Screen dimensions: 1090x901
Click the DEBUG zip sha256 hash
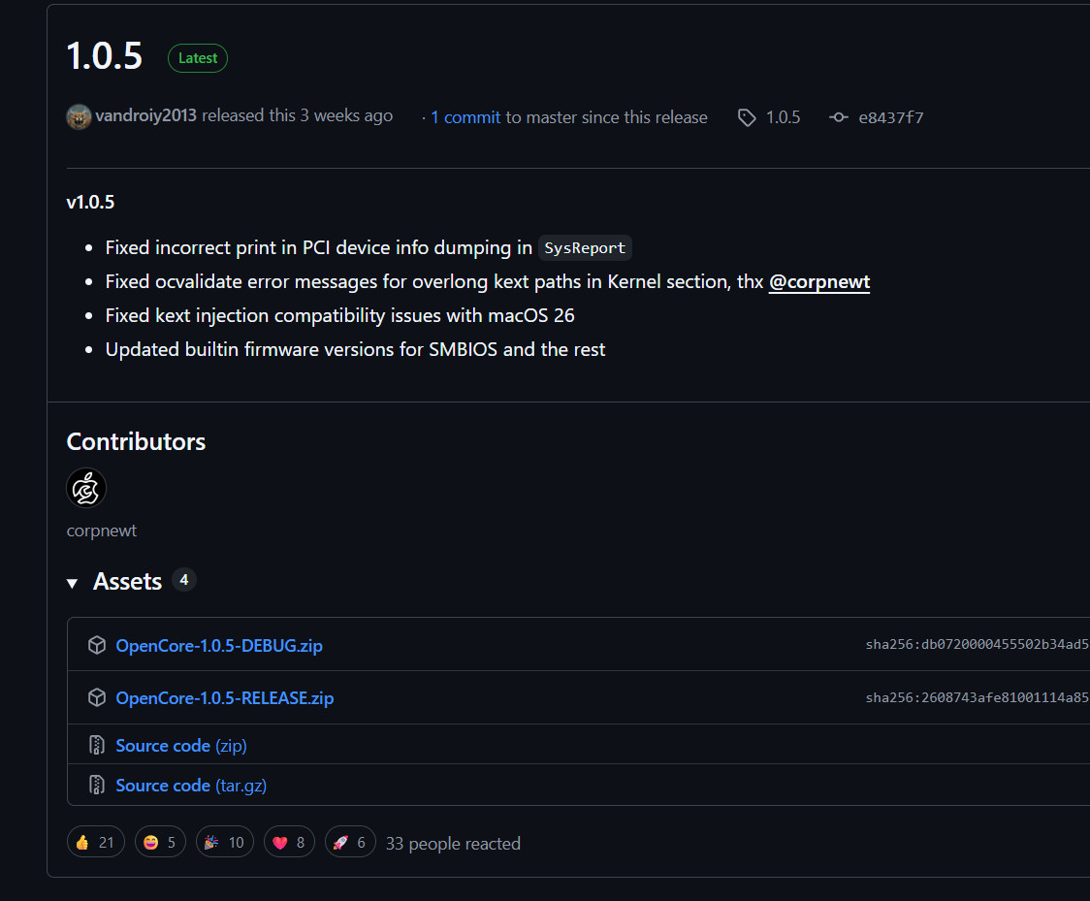coord(978,644)
